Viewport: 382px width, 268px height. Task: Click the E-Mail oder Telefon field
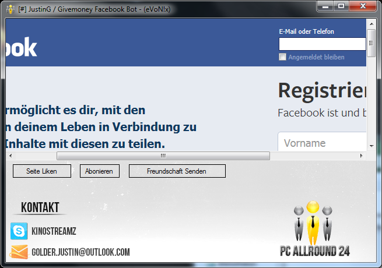coord(323,44)
